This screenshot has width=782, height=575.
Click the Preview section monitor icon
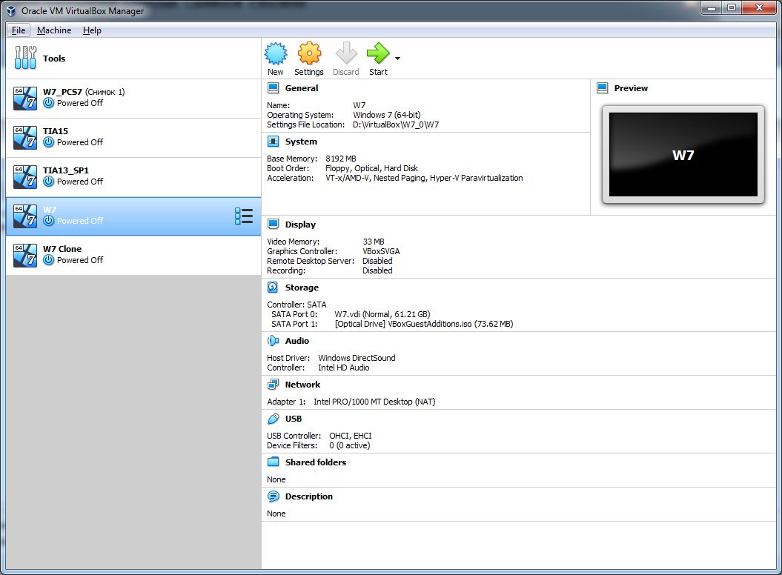point(603,88)
